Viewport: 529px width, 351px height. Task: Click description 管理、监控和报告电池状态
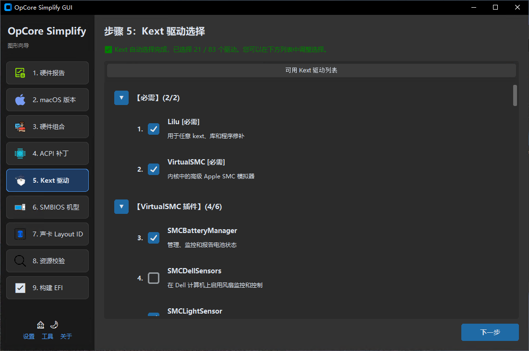(x=202, y=245)
